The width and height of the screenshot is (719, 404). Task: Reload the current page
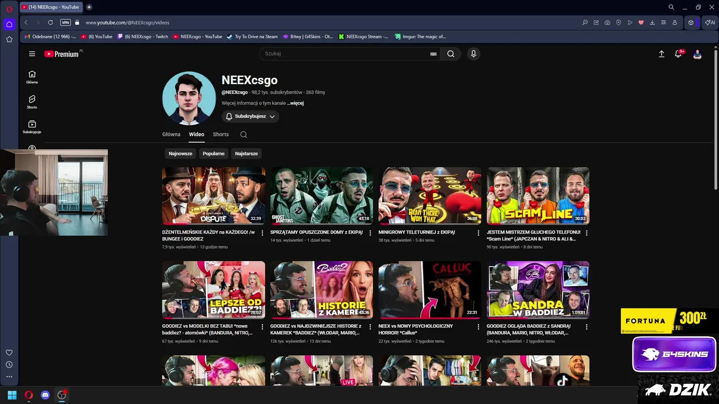pos(51,22)
